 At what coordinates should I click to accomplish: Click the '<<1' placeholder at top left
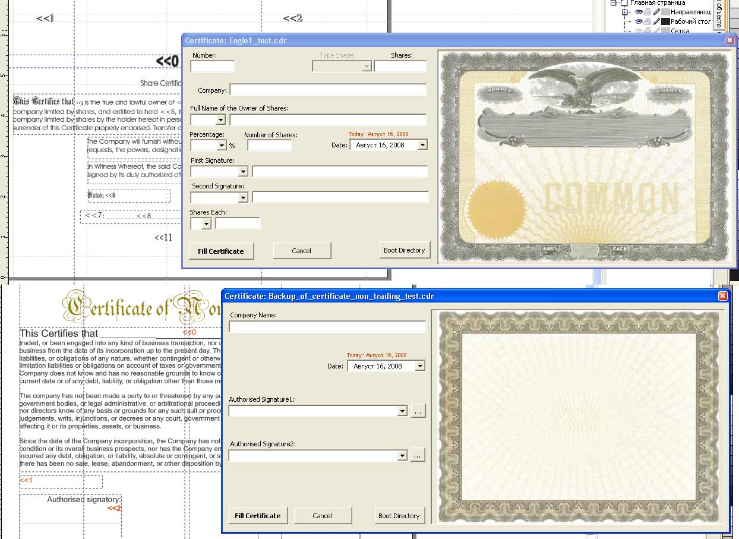click(x=45, y=18)
